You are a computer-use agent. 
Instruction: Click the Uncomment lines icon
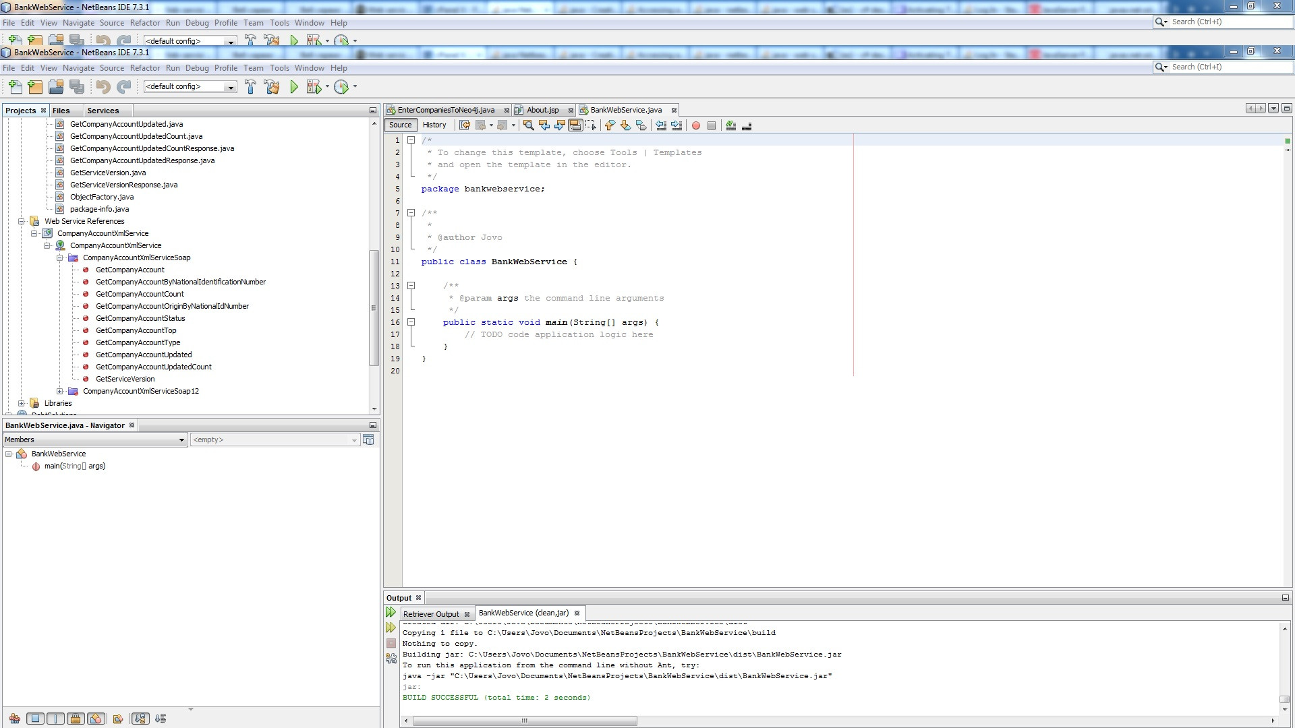(747, 125)
